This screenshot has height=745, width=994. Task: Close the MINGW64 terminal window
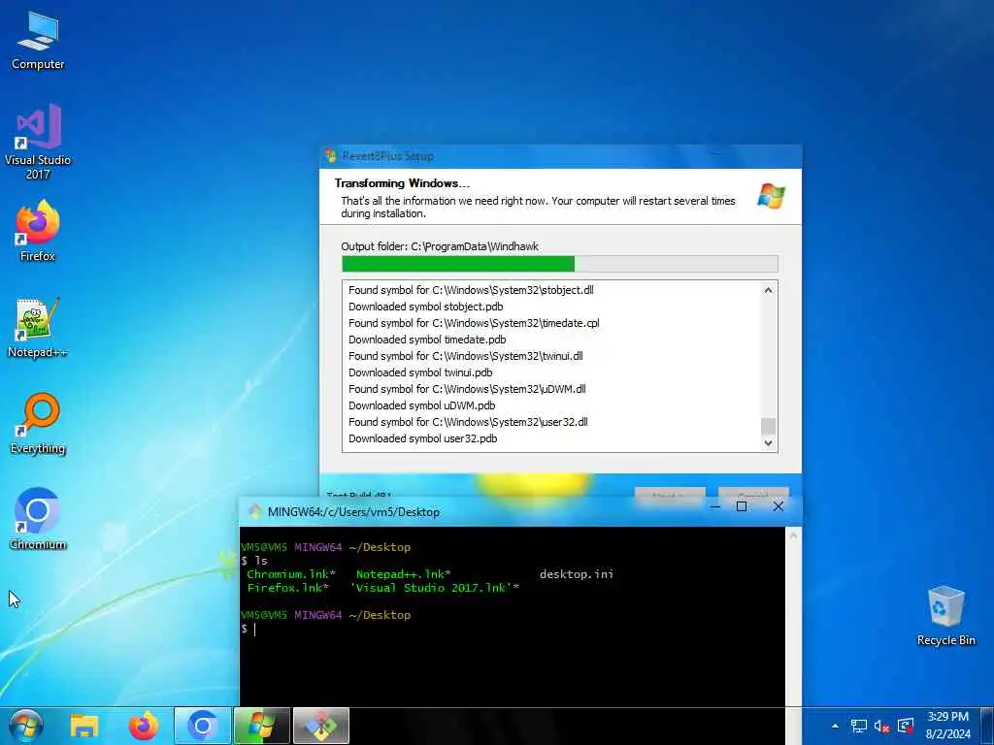778,506
